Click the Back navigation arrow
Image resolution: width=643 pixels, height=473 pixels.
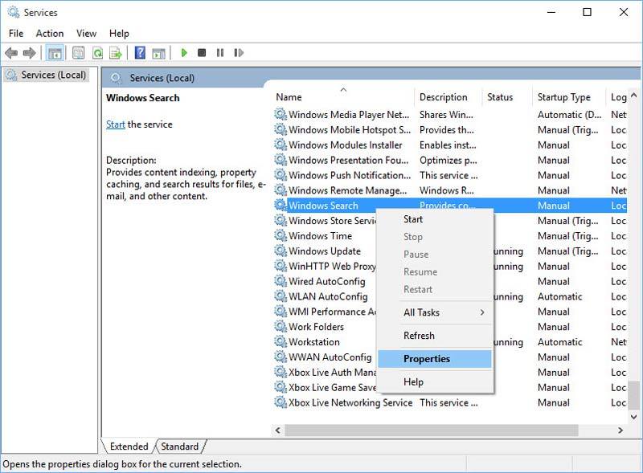(11, 53)
